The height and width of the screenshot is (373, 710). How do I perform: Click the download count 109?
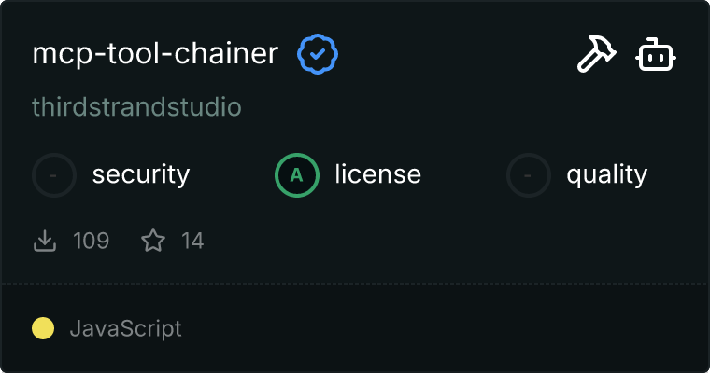pos(92,242)
